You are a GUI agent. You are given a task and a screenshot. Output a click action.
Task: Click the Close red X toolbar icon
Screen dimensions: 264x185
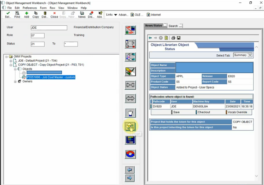(54, 14)
